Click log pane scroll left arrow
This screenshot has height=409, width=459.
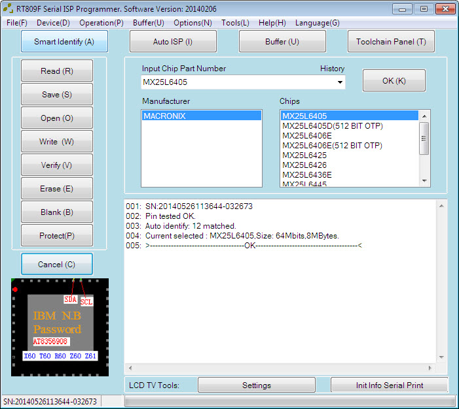(x=130, y=368)
